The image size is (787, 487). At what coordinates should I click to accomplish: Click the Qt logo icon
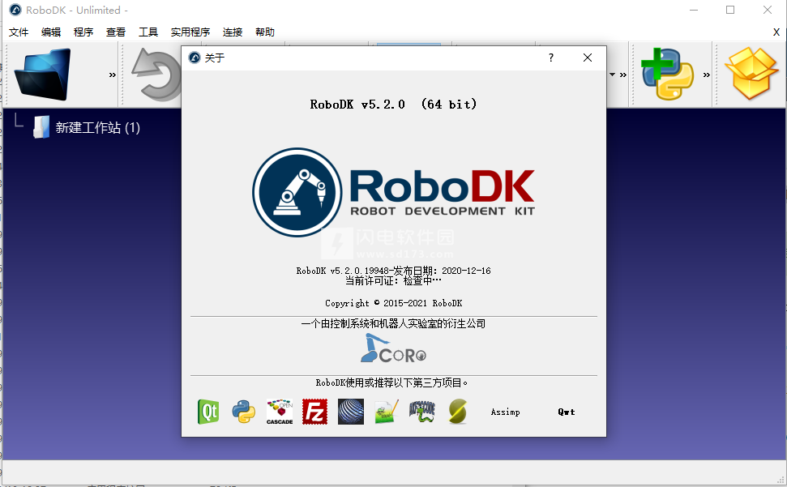pos(208,412)
